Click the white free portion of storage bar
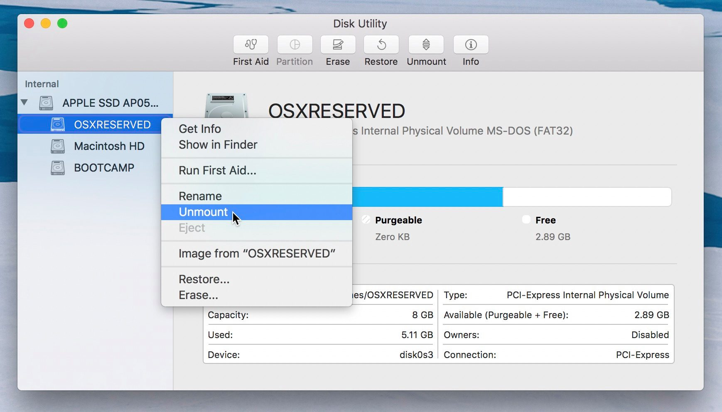Viewport: 722px width, 412px height. 587,197
